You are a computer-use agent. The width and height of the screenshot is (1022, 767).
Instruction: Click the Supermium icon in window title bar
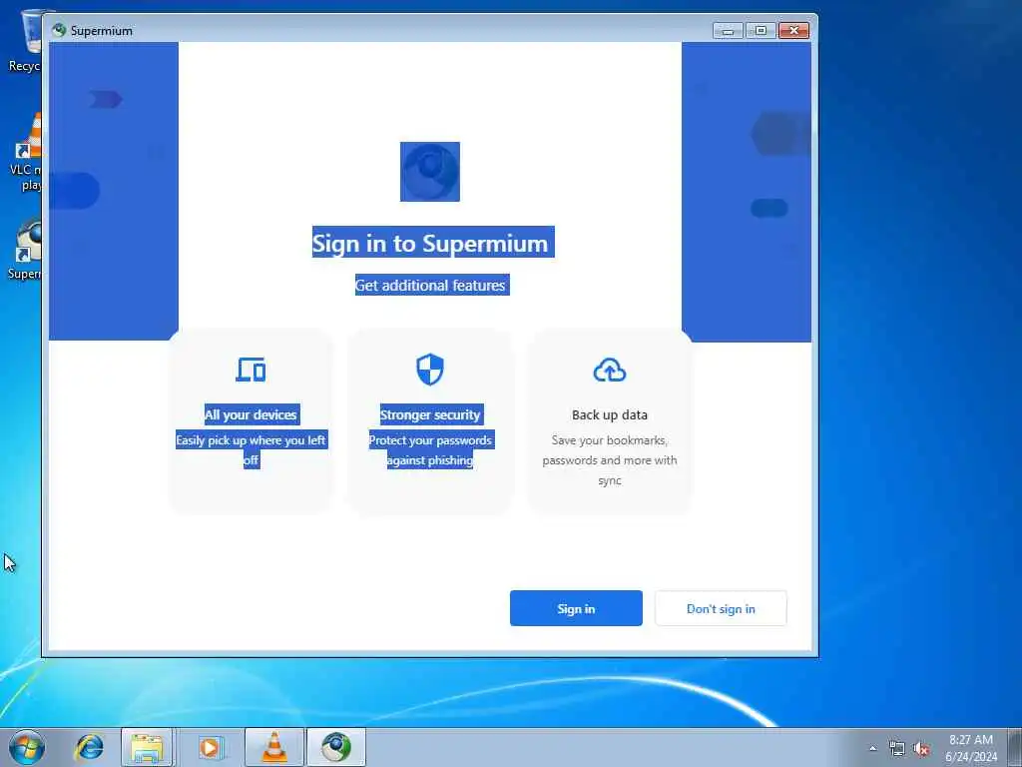pyautogui.click(x=59, y=30)
